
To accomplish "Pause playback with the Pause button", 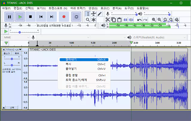I will tap(9, 17).
